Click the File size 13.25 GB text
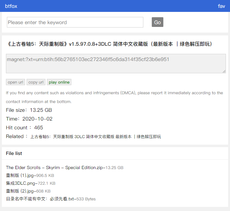The image size is (230, 211). click(29, 110)
